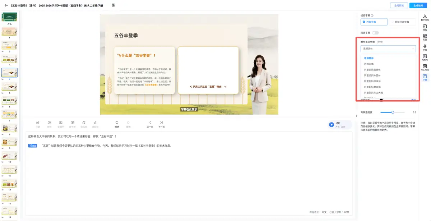Click the 已输入字数 counter

[339, 212]
